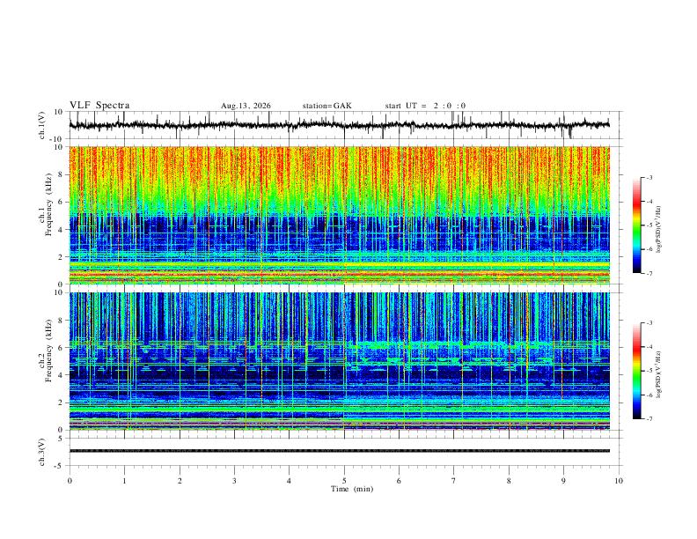Click the ch.1 spectrogram color scale bar

coord(636,225)
